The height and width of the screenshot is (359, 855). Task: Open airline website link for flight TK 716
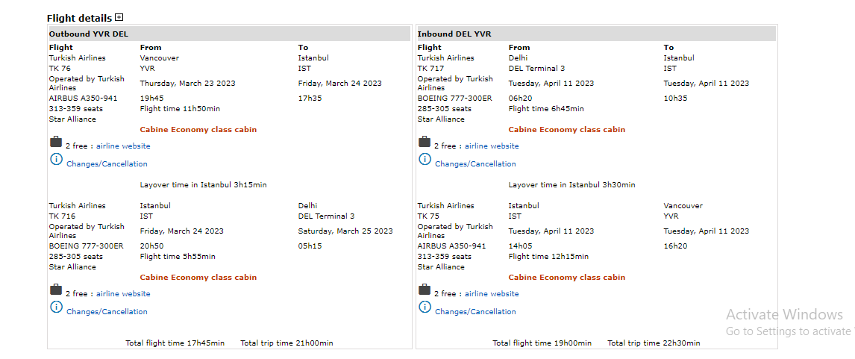pyautogui.click(x=123, y=294)
